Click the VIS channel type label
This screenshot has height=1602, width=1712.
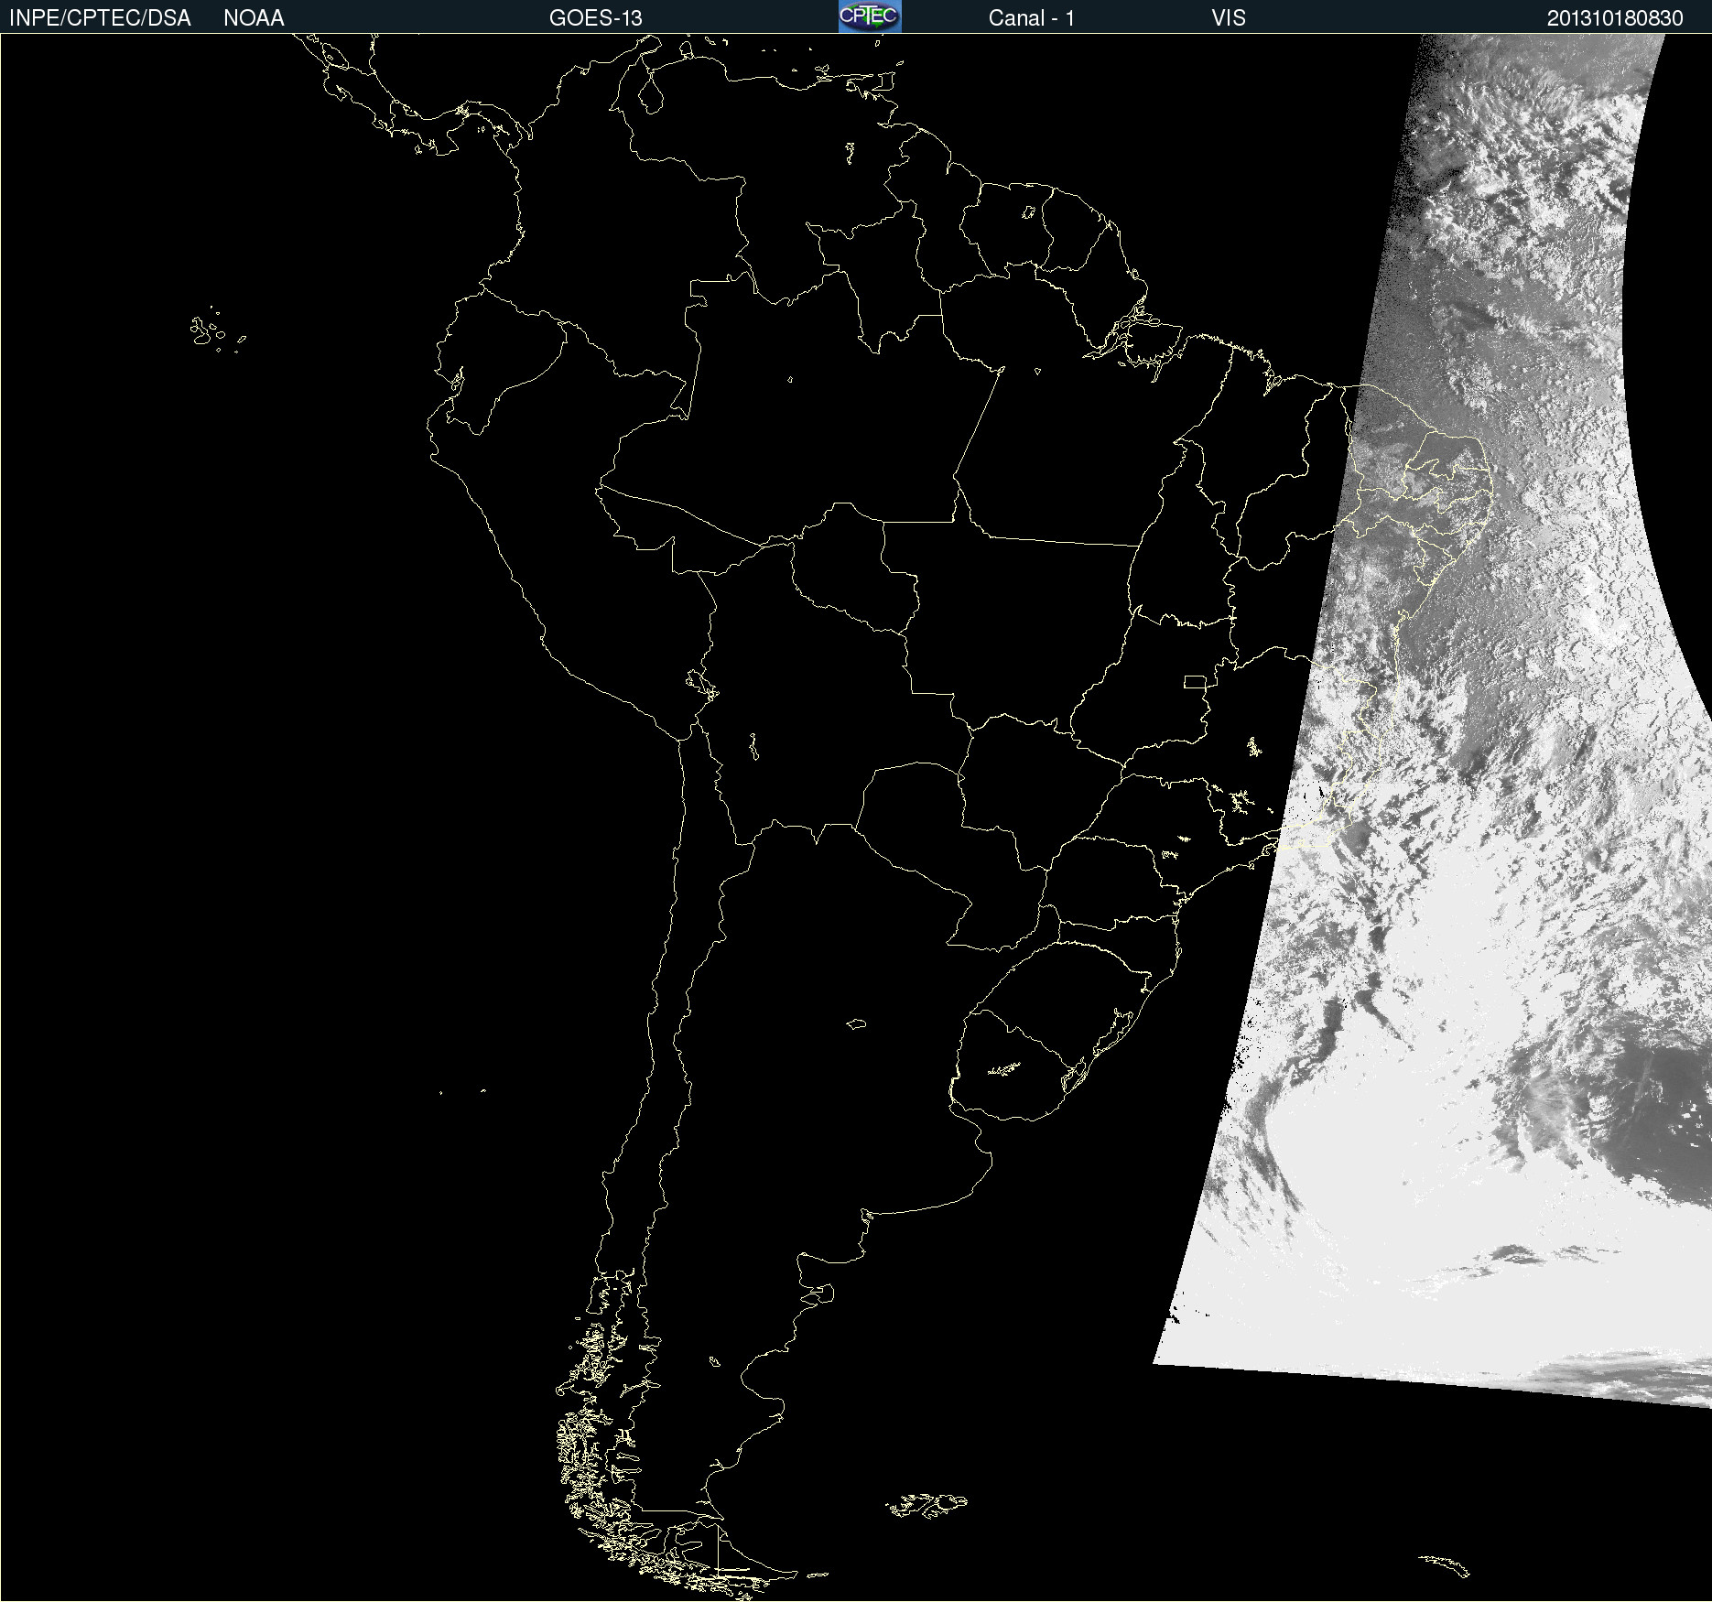1228,18
